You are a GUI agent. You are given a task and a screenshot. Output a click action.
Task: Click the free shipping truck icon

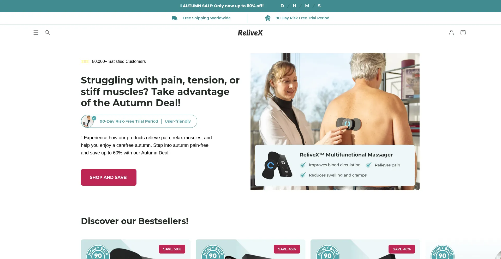click(x=175, y=18)
